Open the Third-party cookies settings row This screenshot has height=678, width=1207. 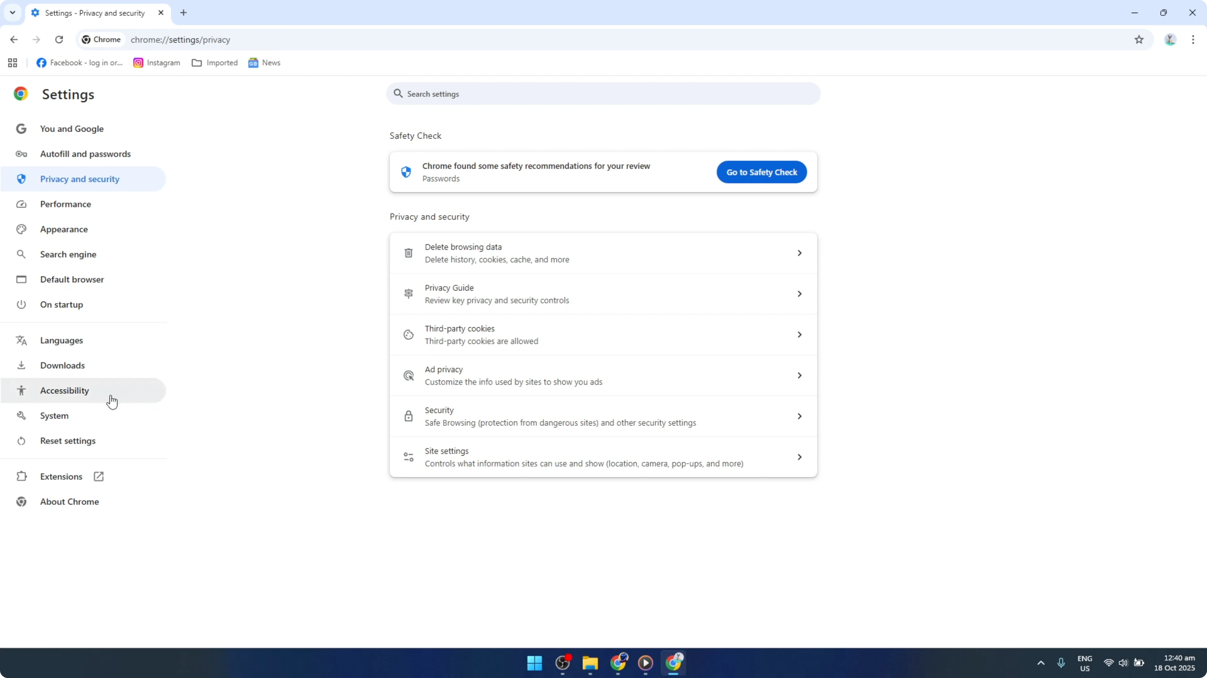tap(603, 334)
